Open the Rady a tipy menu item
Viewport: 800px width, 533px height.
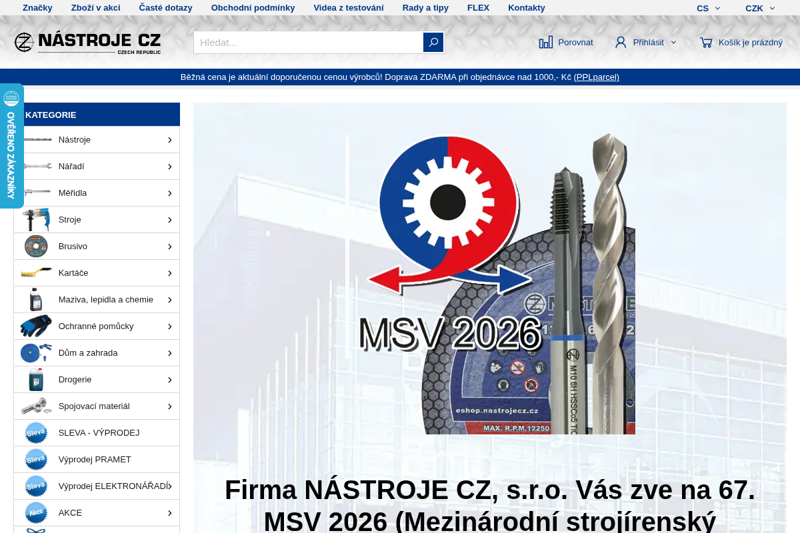[x=425, y=8]
